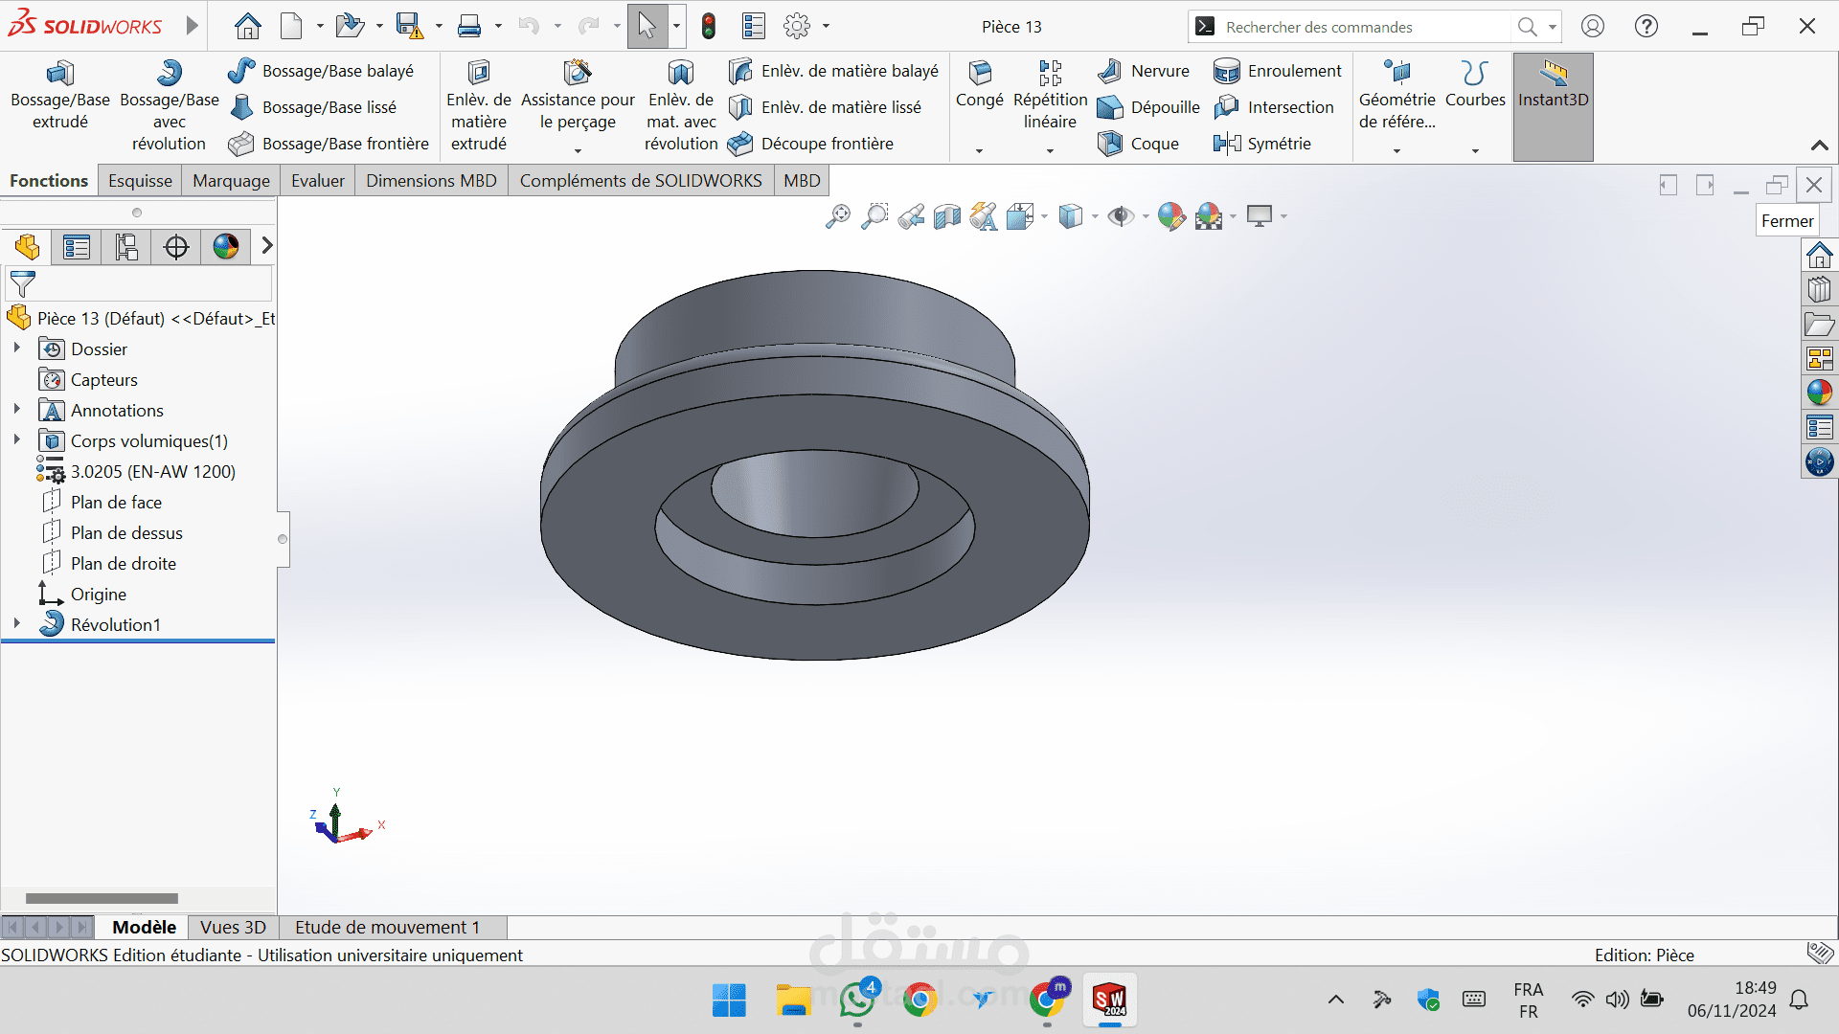Open the Congé dropdown arrow
The width and height of the screenshot is (1839, 1034).
pyautogui.click(x=979, y=150)
